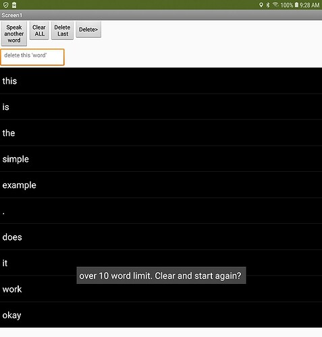
Task: Tap the over 10 word limit toast message
Action: (x=161, y=276)
